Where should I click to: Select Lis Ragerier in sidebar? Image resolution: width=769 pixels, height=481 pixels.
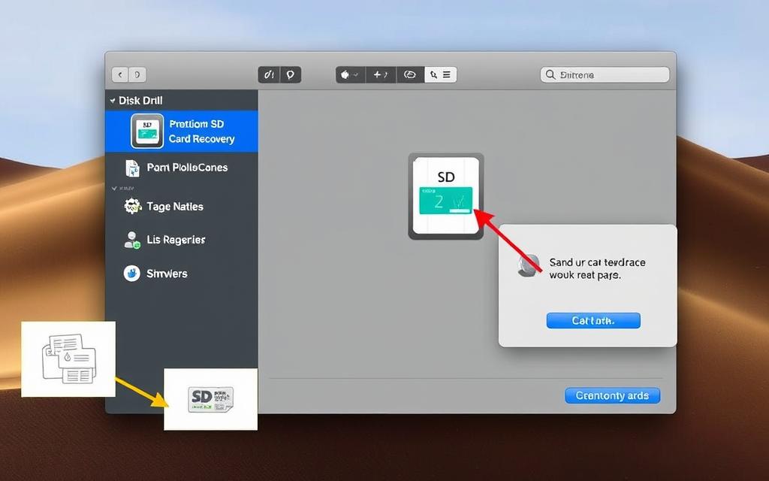pyautogui.click(x=182, y=240)
